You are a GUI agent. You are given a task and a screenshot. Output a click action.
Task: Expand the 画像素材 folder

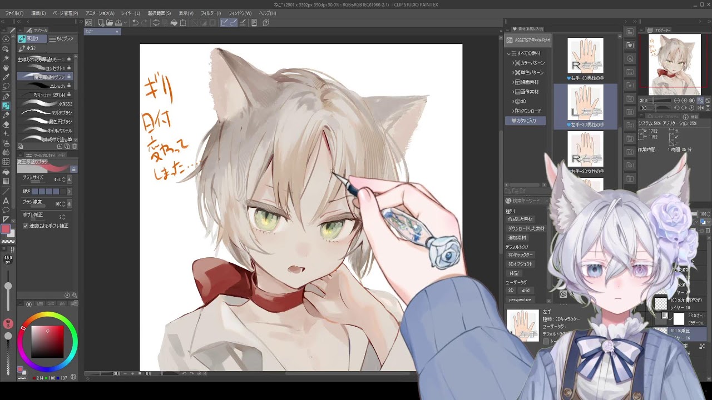coord(513,92)
